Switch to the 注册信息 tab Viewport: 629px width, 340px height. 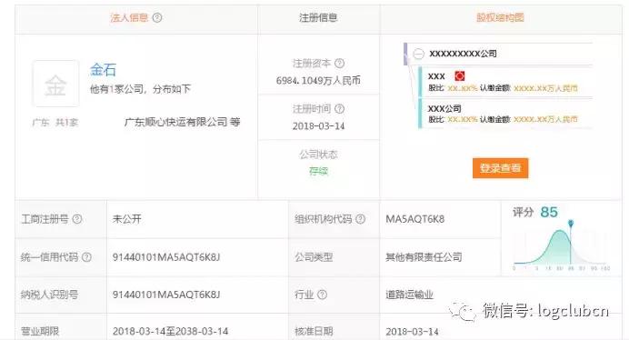[x=318, y=18]
